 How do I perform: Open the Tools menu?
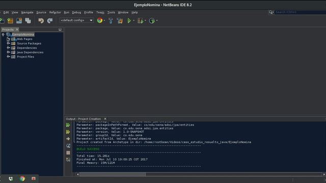[x=111, y=12]
